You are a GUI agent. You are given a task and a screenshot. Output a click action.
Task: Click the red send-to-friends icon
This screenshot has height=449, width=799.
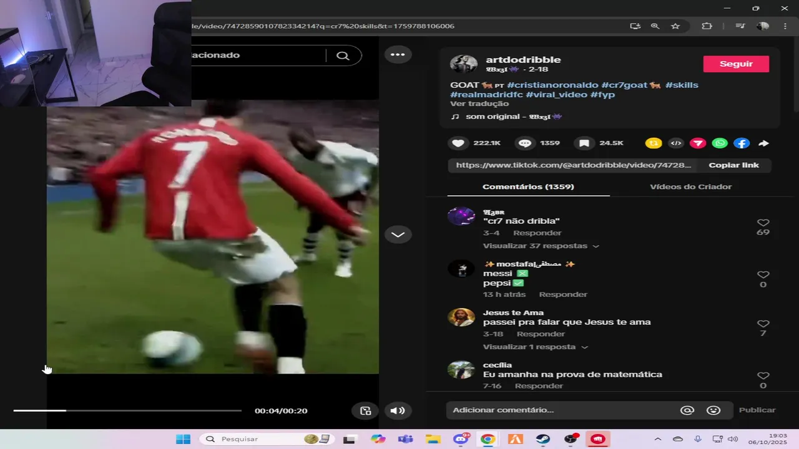pyautogui.click(x=698, y=143)
